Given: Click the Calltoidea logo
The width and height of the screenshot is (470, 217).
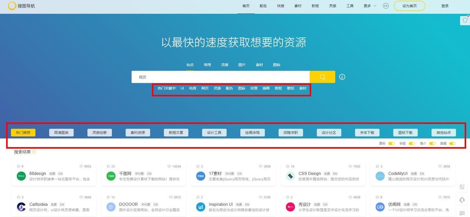Looking at the screenshot, I should pos(21,207).
